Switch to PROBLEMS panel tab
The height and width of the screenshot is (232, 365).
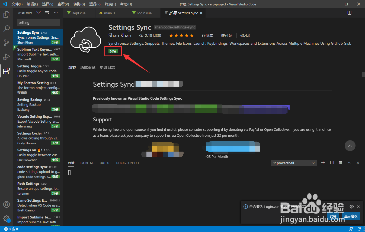(x=87, y=163)
